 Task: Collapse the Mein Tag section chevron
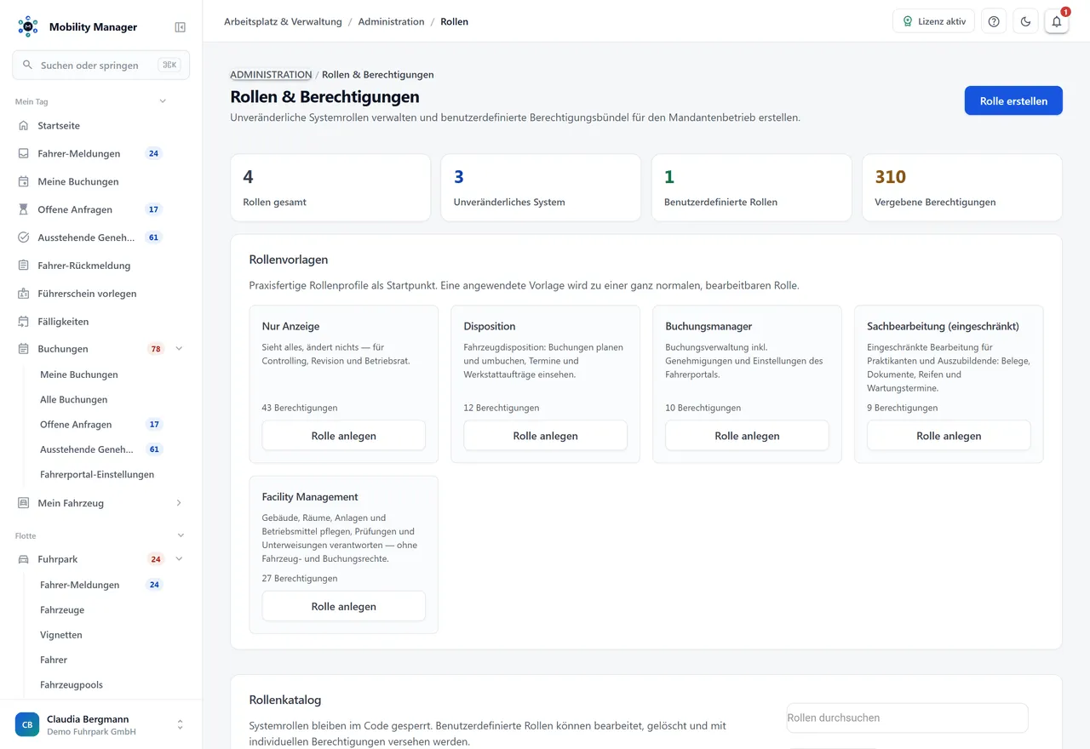tap(163, 101)
